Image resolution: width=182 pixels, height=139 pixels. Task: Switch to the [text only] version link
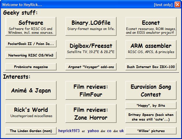coord(163,5)
